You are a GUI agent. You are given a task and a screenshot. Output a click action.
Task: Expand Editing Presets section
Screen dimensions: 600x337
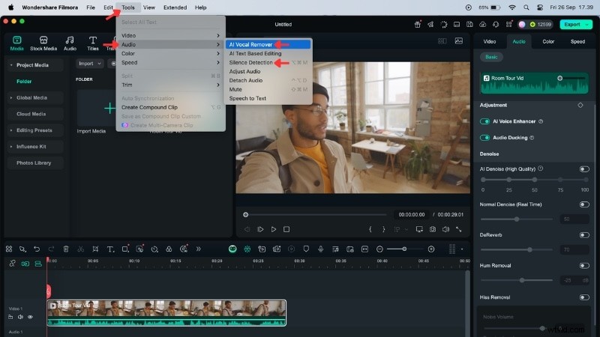[11, 130]
